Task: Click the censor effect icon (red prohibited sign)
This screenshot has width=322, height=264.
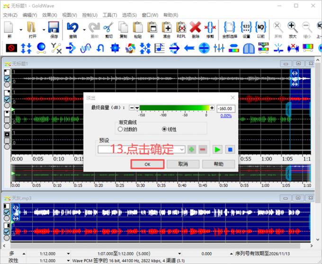Action: click(x=11, y=48)
